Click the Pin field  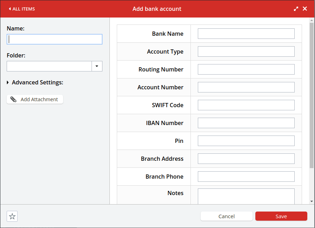[246, 141]
